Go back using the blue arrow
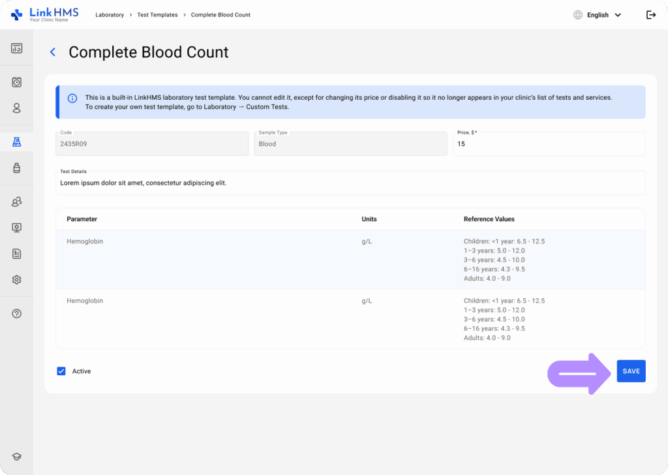Image resolution: width=668 pixels, height=475 pixels. click(x=53, y=52)
